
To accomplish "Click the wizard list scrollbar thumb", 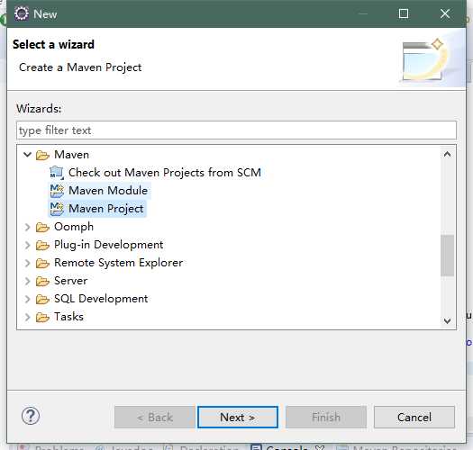I will 448,256.
